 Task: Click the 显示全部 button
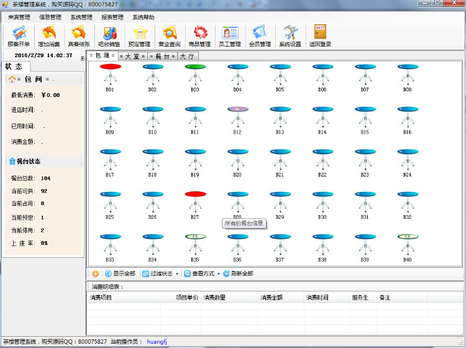120,273
